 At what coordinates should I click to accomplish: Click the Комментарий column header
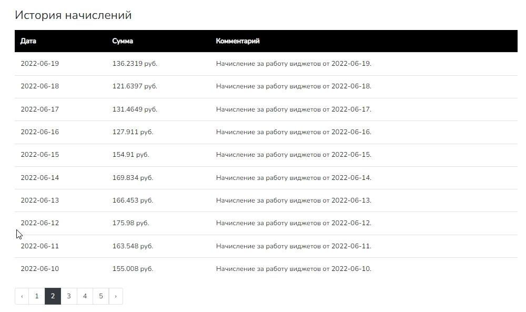pos(238,41)
